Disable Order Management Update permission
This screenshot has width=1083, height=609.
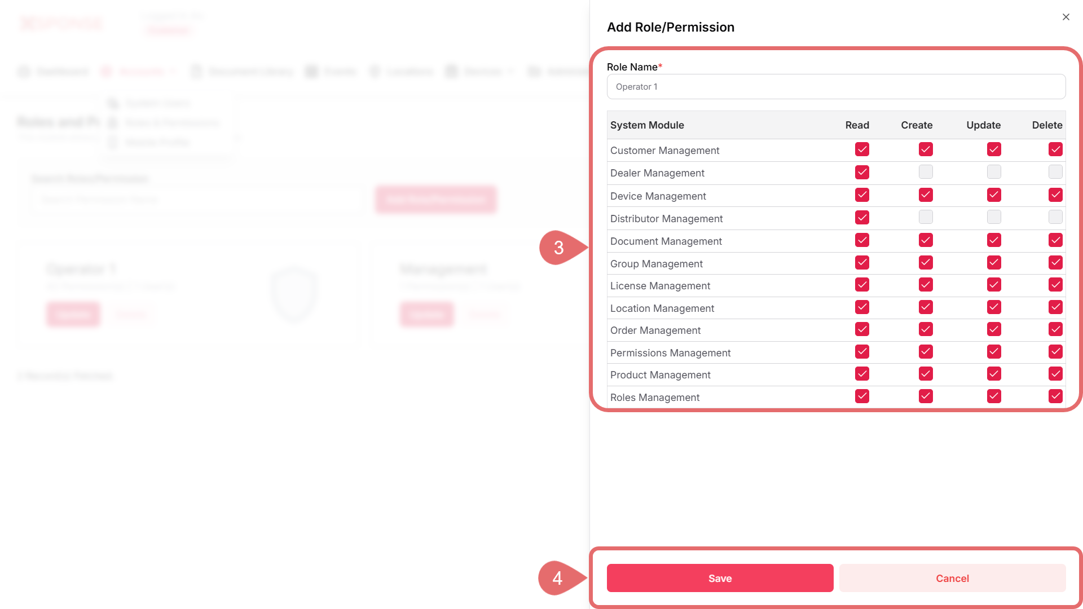[994, 329]
